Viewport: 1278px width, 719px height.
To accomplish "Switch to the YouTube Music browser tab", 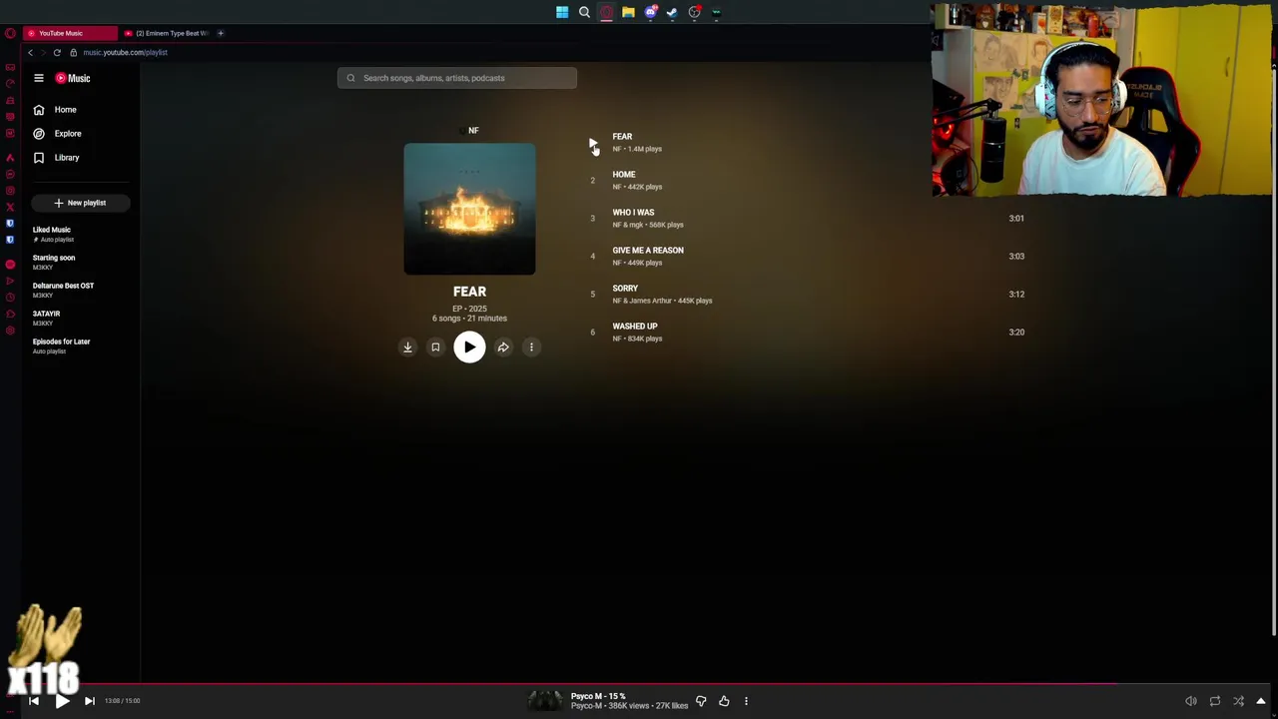I will click(68, 33).
